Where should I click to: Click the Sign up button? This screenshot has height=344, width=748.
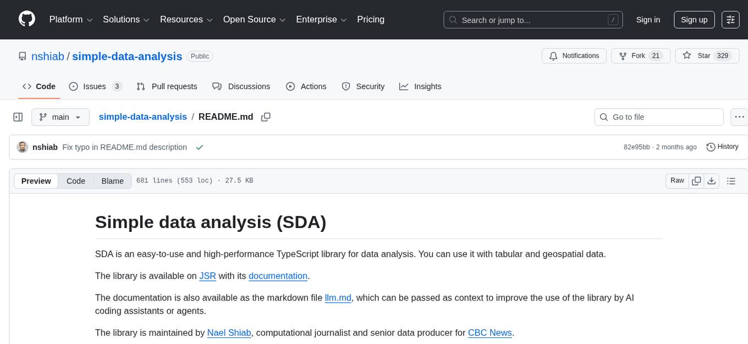click(694, 19)
